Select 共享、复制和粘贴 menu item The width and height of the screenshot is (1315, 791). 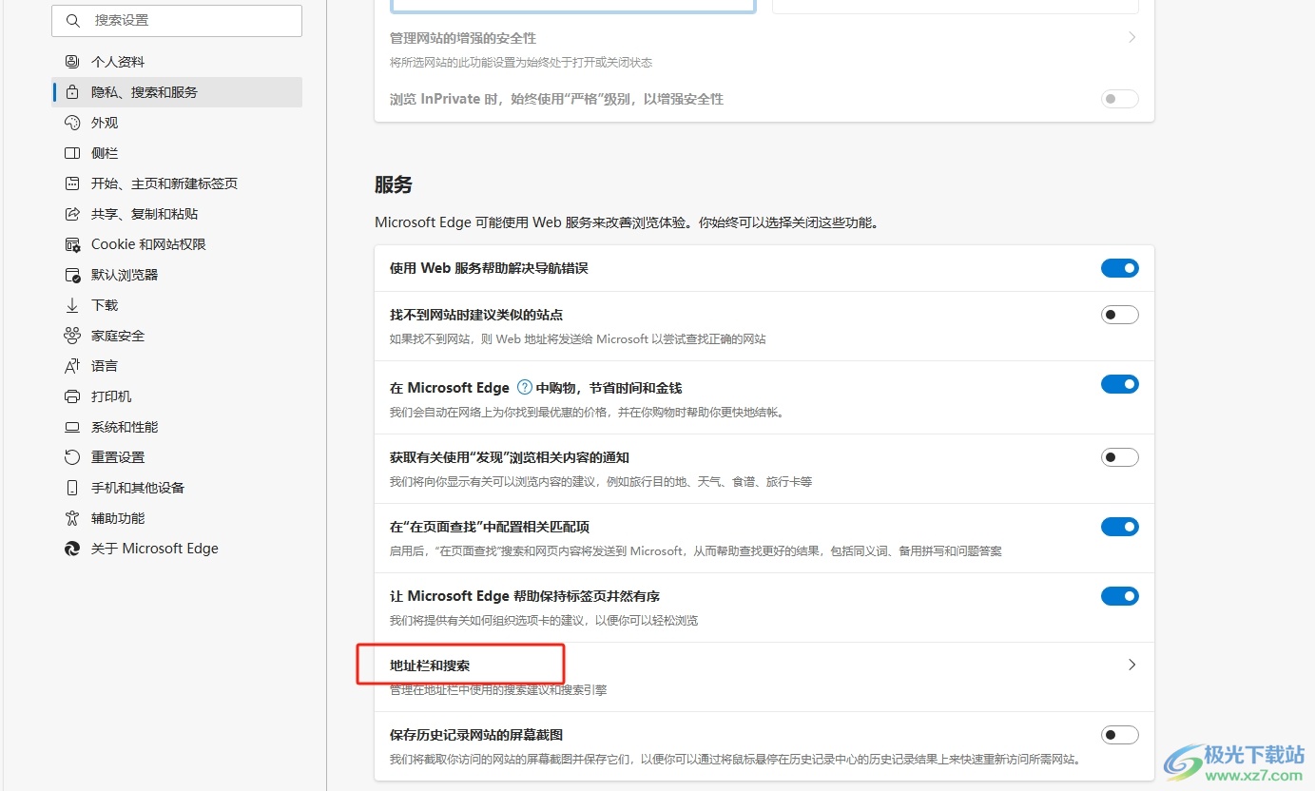point(177,214)
